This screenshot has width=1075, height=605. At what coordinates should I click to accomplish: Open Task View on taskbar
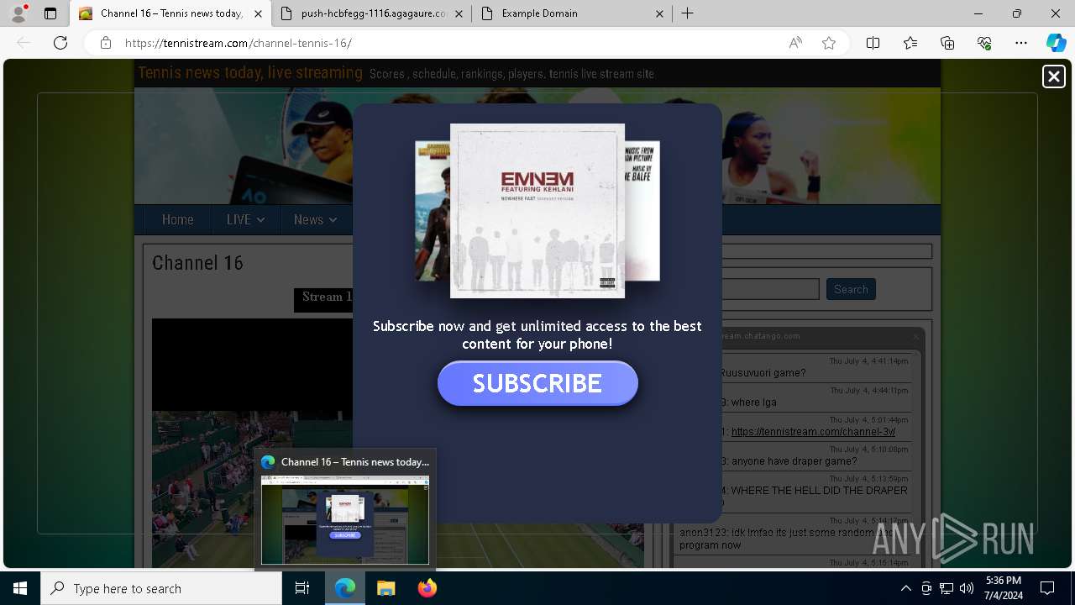(303, 588)
